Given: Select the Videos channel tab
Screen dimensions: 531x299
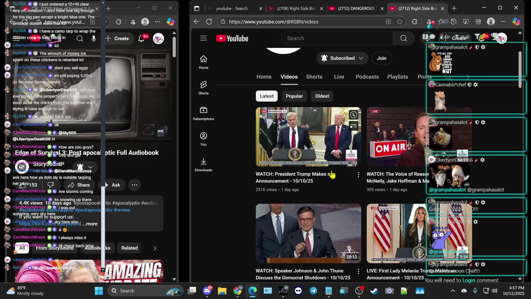Looking at the screenshot, I should [x=289, y=77].
